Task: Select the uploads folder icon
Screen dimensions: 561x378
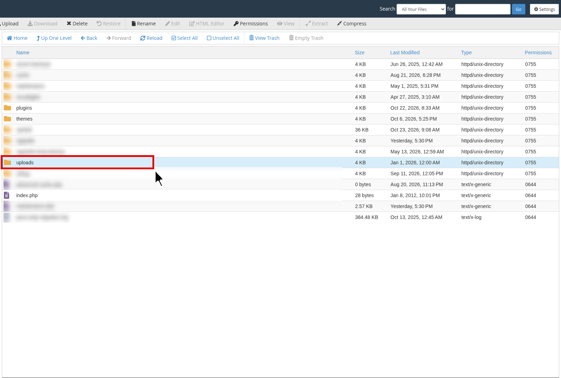Action: (x=7, y=163)
